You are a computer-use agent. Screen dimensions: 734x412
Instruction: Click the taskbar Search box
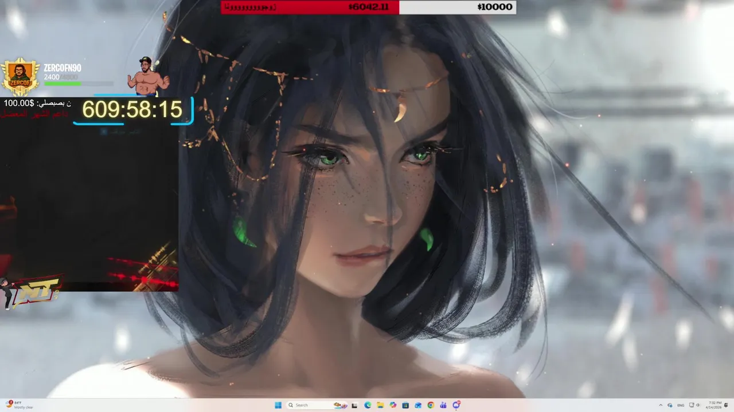[x=317, y=405]
